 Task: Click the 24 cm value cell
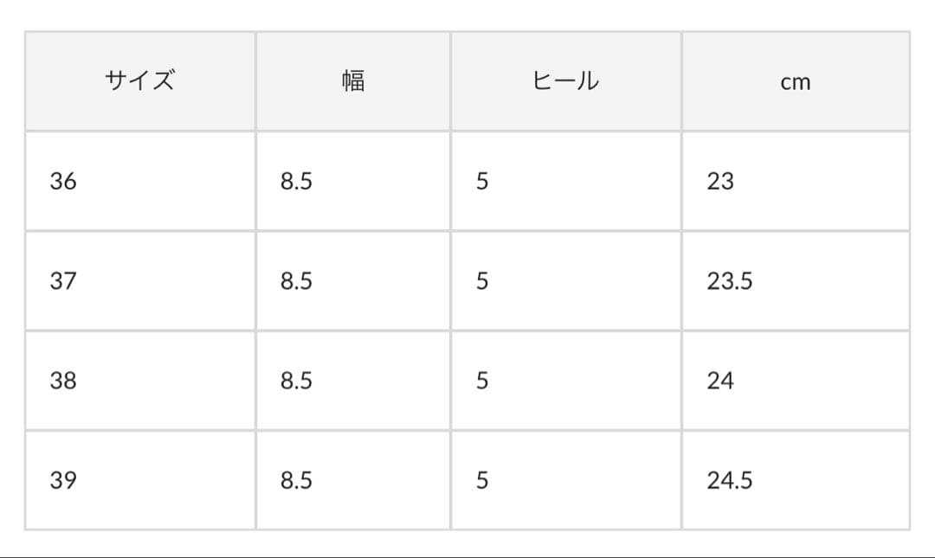click(x=720, y=381)
